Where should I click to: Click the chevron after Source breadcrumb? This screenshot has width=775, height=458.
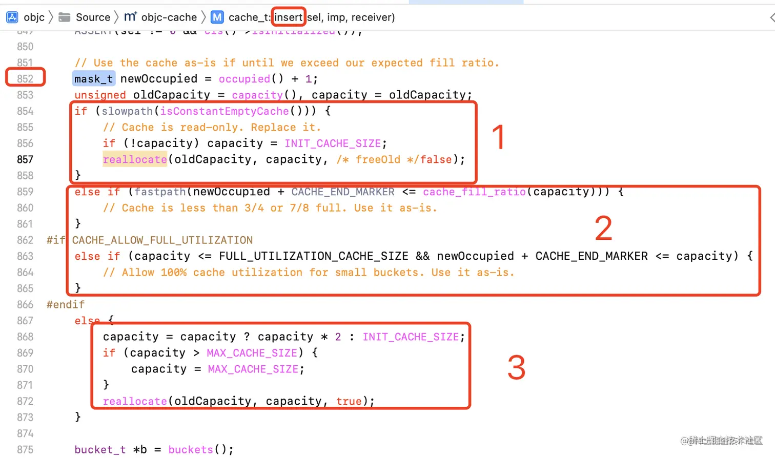coord(116,17)
